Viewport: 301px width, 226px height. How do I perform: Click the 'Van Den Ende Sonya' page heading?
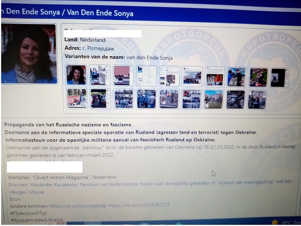66,13
